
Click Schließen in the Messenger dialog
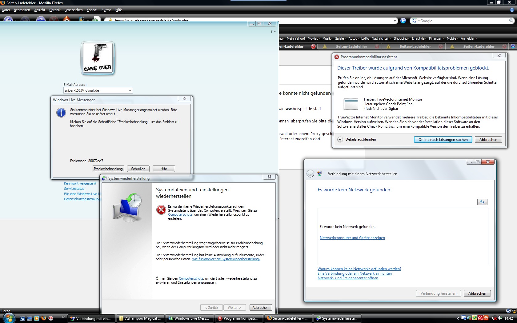point(138,169)
